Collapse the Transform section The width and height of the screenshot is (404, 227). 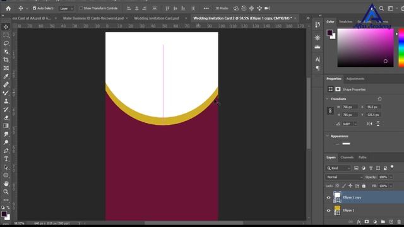tap(328, 99)
